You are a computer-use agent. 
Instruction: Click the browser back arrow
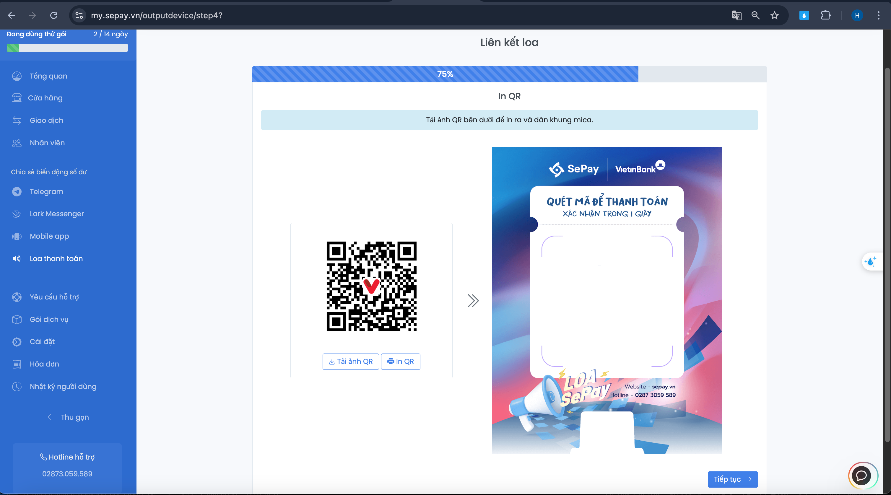pos(12,15)
